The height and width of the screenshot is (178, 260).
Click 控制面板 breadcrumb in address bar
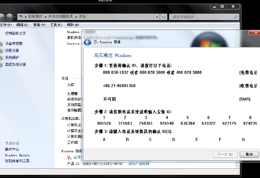[35, 17]
